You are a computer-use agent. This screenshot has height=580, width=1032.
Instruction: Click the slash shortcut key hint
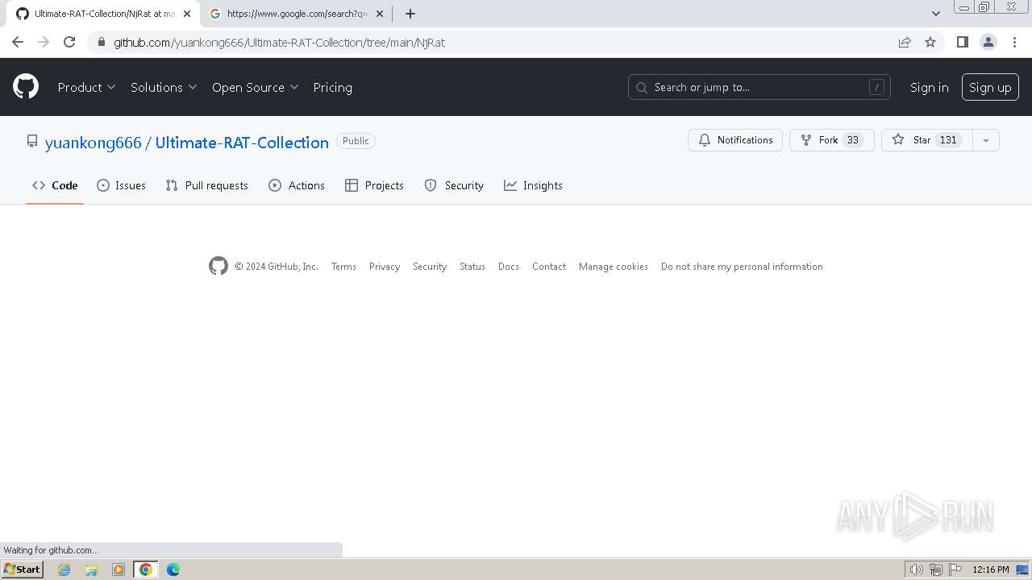click(876, 87)
